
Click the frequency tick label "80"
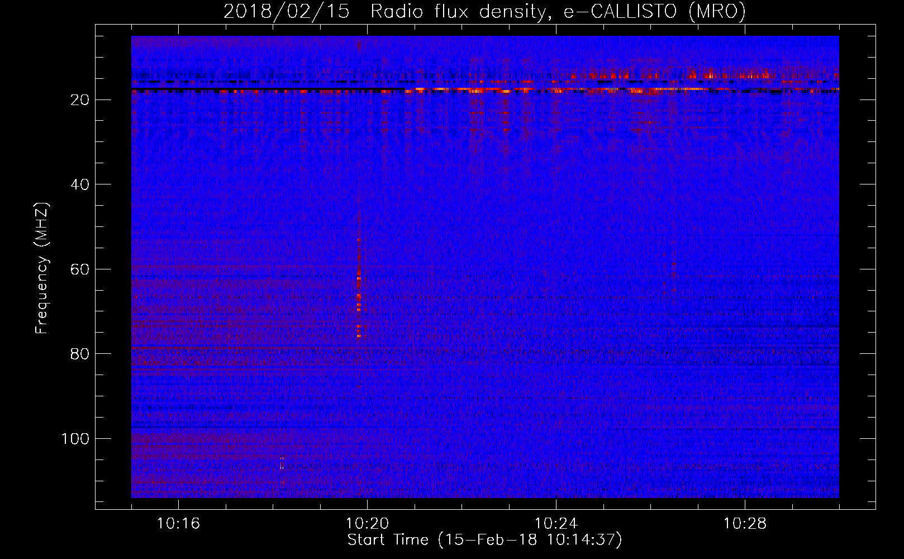[x=80, y=354]
